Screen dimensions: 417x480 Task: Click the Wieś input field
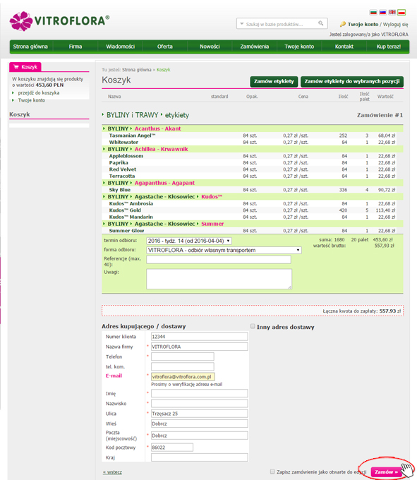(x=200, y=424)
